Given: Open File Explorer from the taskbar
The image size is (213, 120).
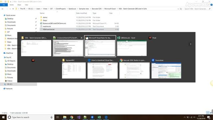Looking at the screenshot, I should [x=65, y=117].
